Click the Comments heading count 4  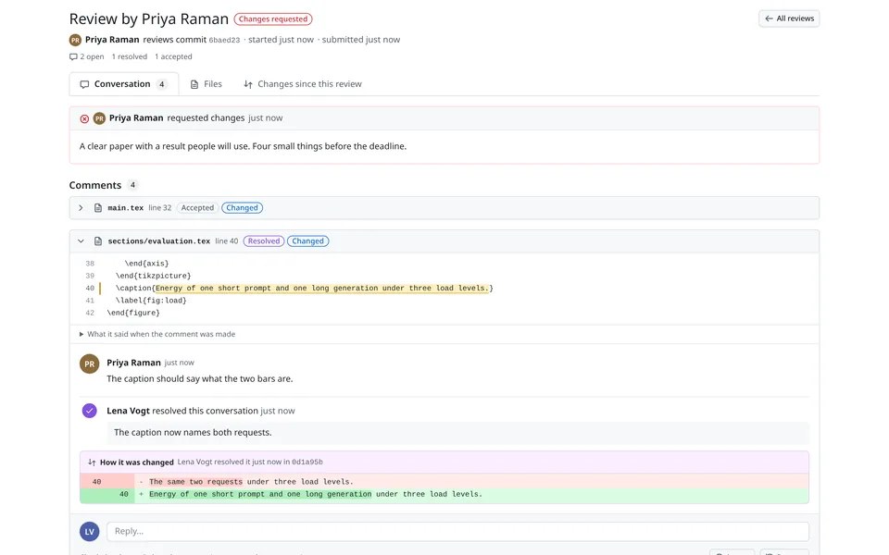click(x=132, y=185)
